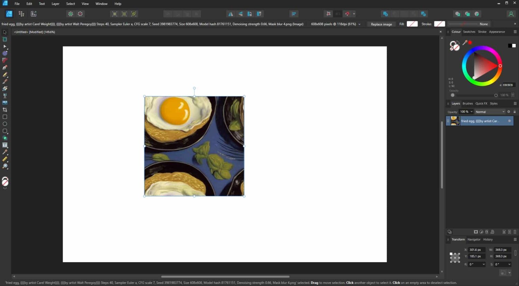The width and height of the screenshot is (519, 286).
Task: Open rotation R dropdown in Transform
Action: coord(483,264)
